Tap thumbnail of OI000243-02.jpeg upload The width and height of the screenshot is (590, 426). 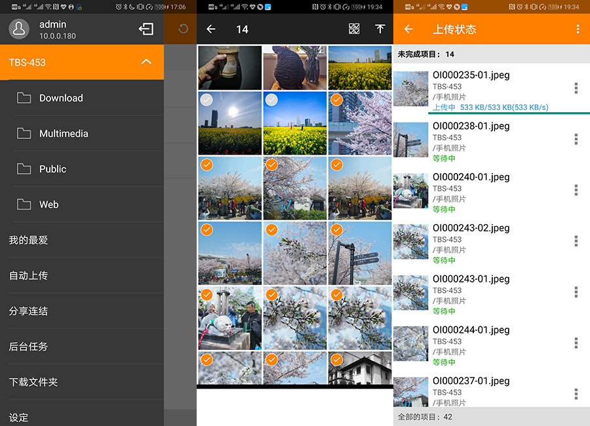411,242
